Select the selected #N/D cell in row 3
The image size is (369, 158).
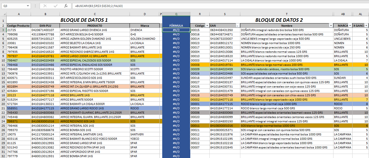[x=176, y=30]
